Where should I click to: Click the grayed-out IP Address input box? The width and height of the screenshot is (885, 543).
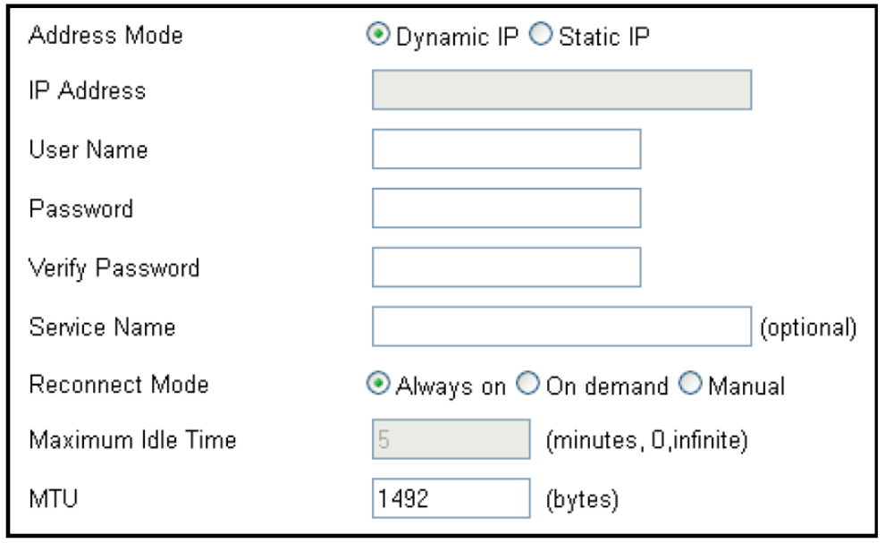tap(561, 90)
